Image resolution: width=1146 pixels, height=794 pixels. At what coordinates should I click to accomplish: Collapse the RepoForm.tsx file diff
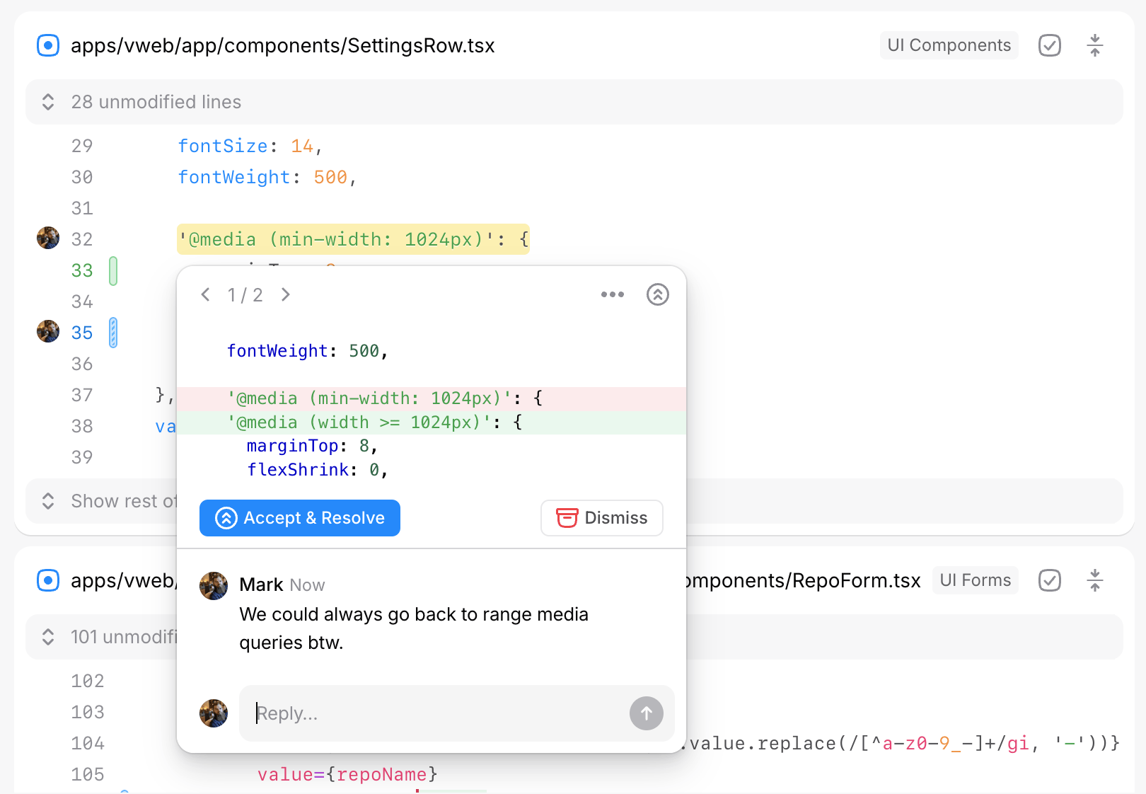(1094, 580)
